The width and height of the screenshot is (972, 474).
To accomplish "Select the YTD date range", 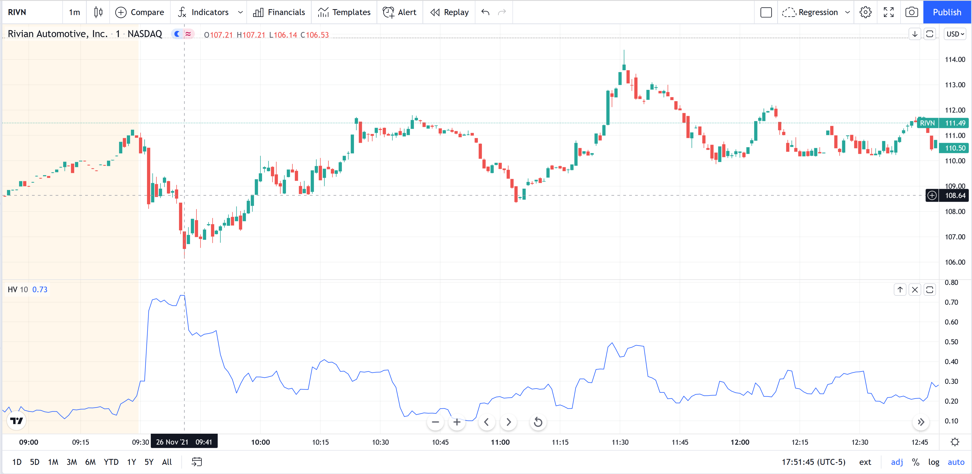I will [111, 462].
